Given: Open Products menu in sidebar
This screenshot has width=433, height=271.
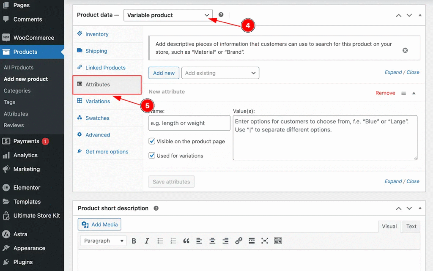Looking at the screenshot, I should pos(32,52).
